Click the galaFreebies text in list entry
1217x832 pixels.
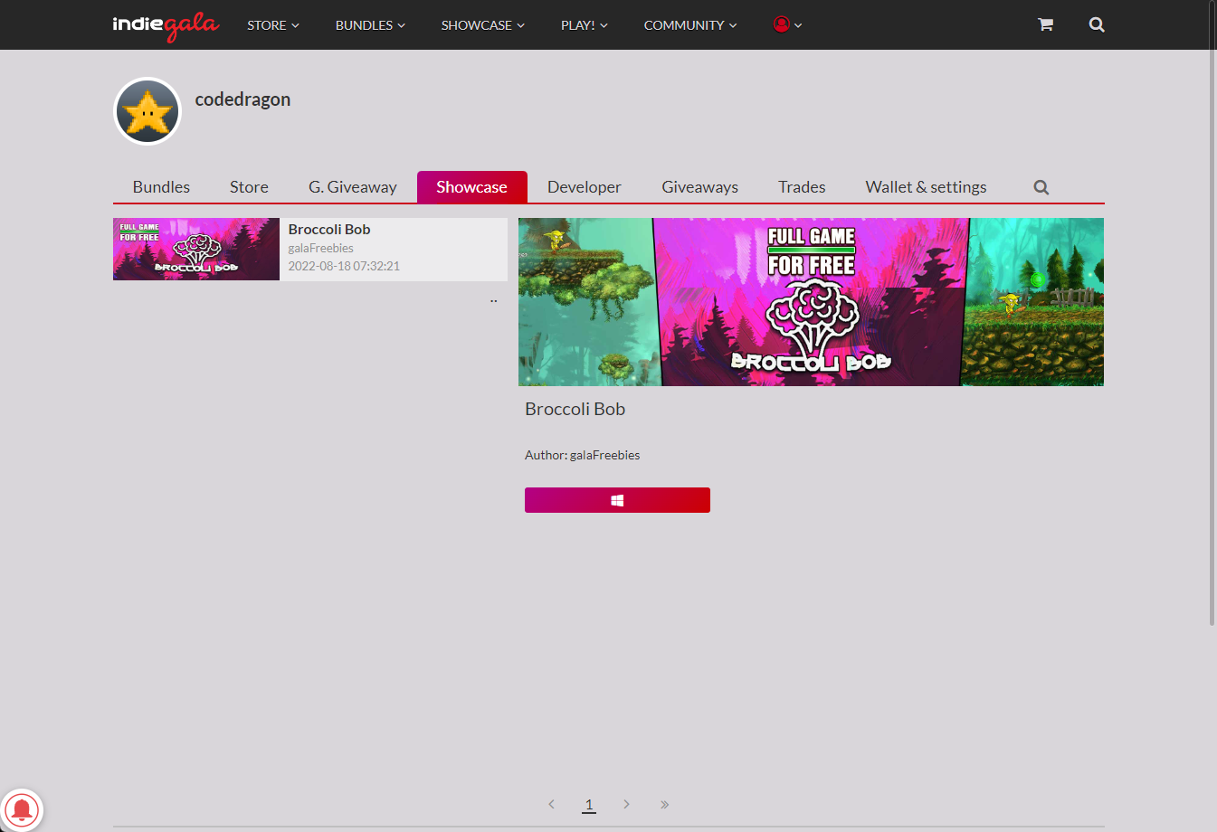point(321,248)
